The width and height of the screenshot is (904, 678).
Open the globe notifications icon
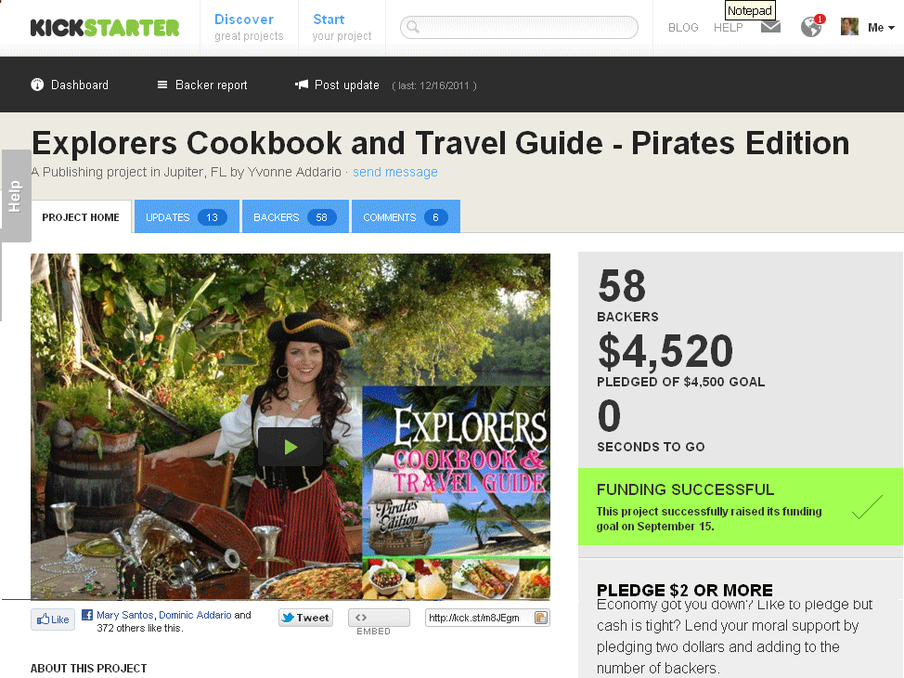pos(812,26)
